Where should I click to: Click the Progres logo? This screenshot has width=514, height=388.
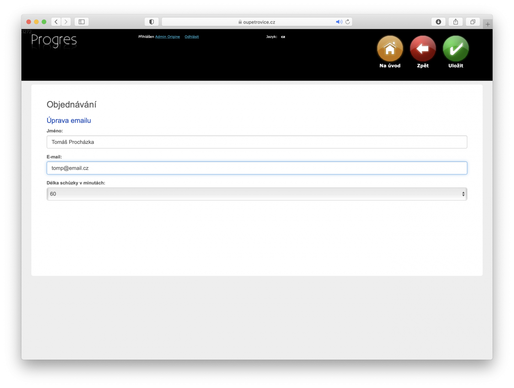[54, 41]
